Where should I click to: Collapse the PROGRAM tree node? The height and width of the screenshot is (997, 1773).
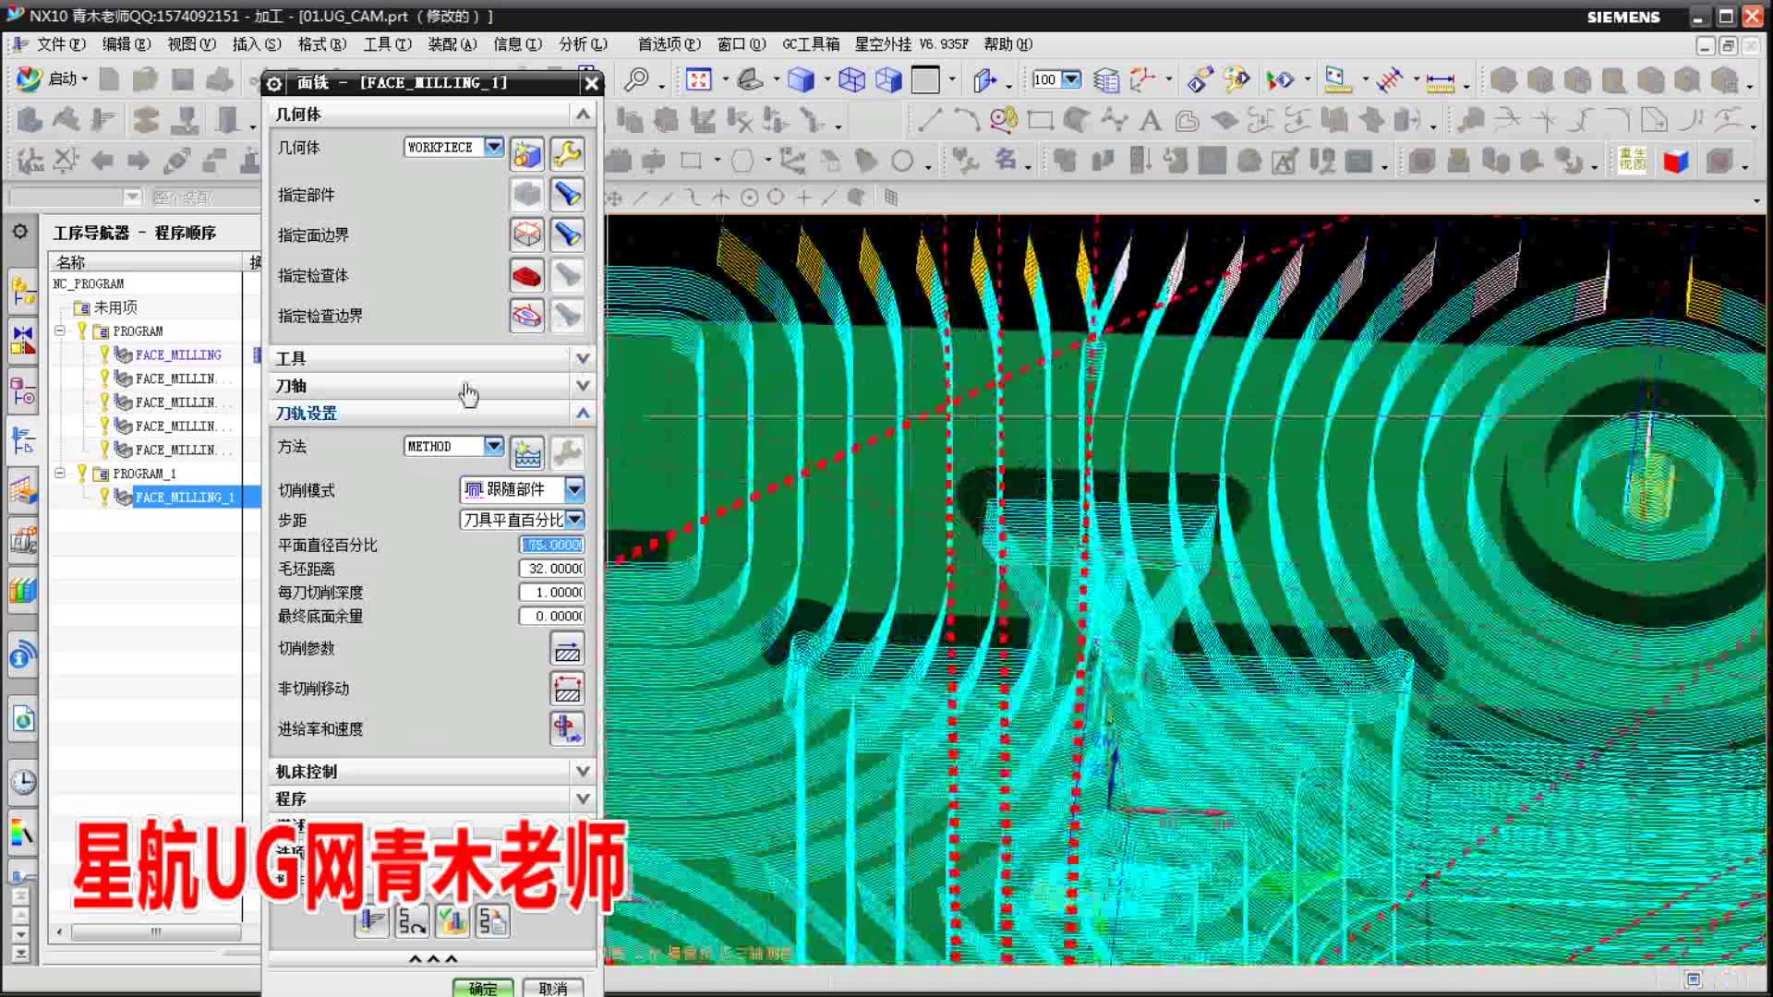[x=60, y=330]
